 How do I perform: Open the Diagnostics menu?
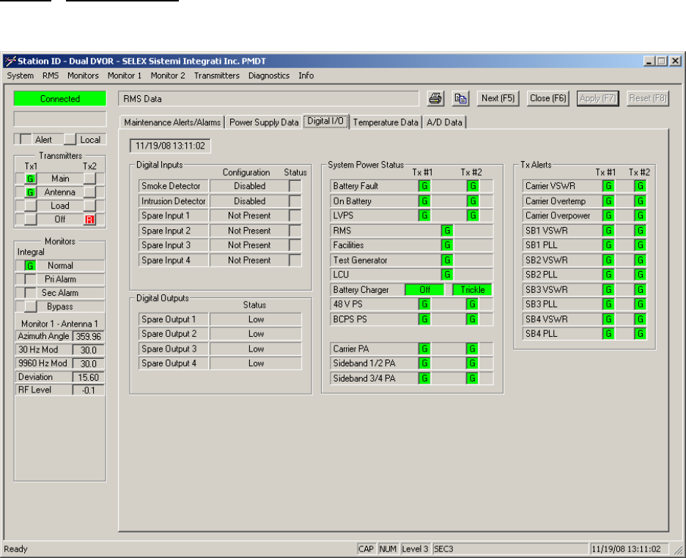[x=269, y=75]
